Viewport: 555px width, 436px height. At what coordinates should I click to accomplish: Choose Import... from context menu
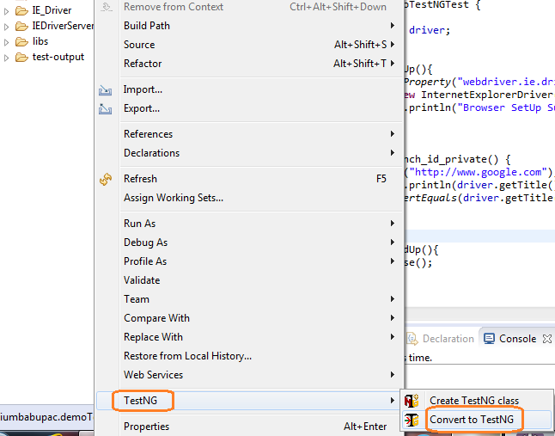point(249,89)
